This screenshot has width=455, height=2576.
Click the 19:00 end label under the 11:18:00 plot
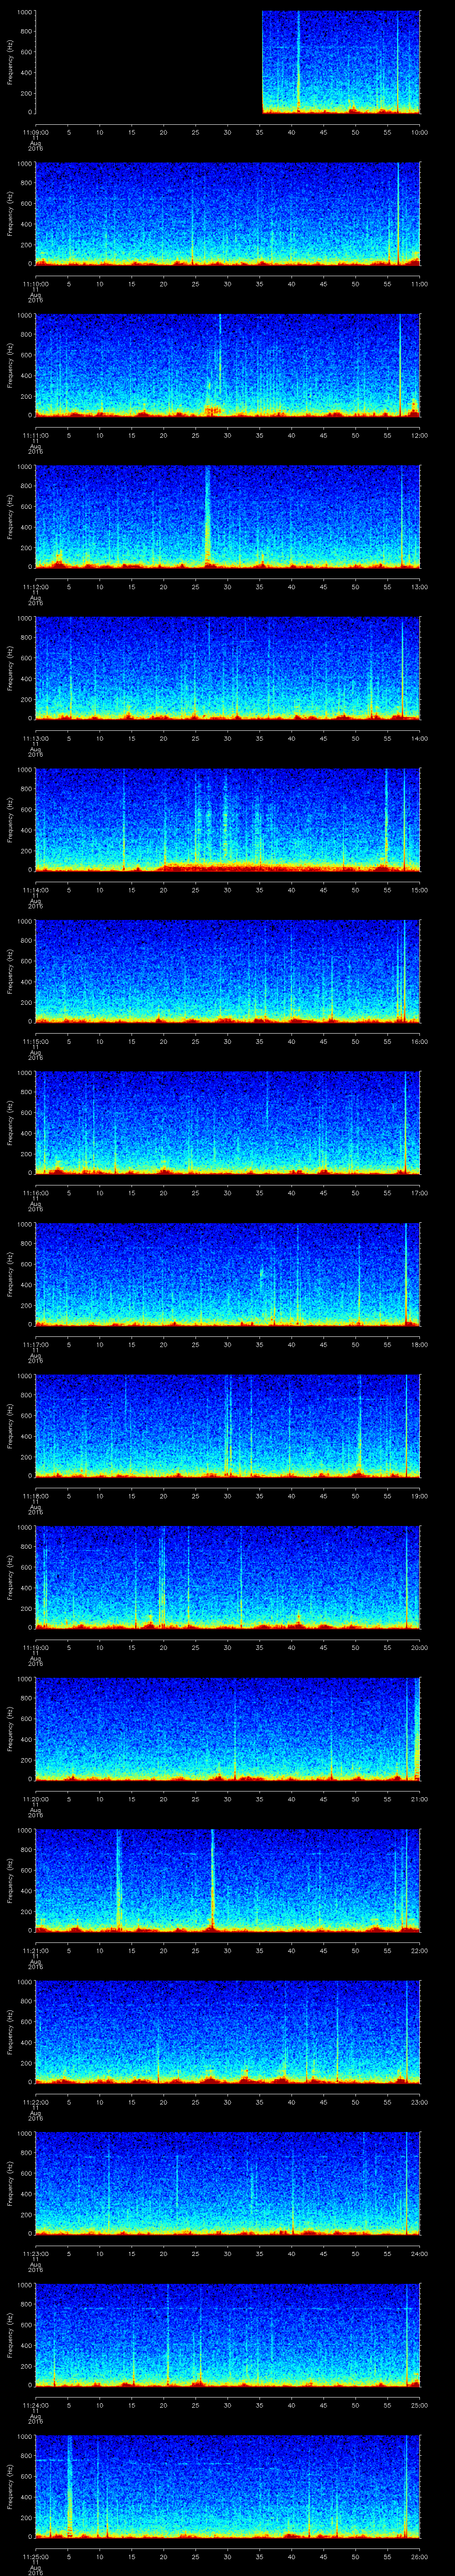pos(419,1496)
